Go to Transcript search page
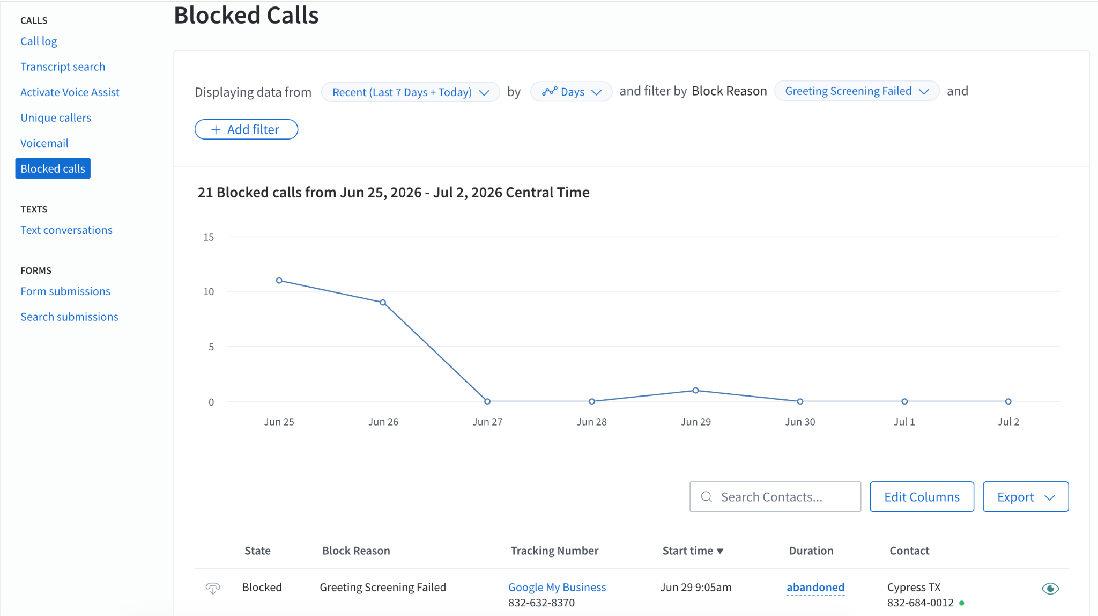 tap(63, 67)
